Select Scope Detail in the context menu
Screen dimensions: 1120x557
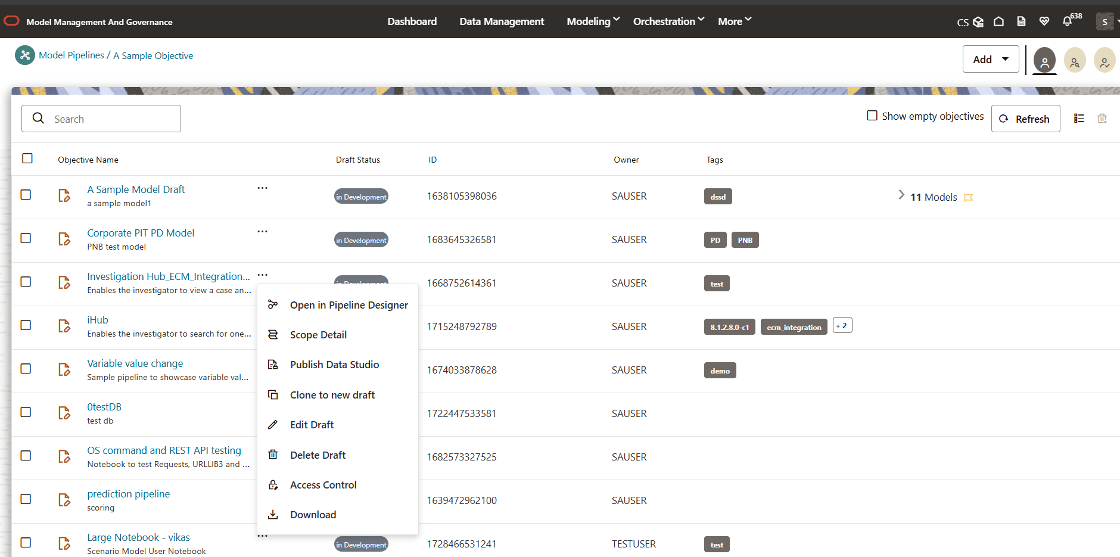click(318, 334)
